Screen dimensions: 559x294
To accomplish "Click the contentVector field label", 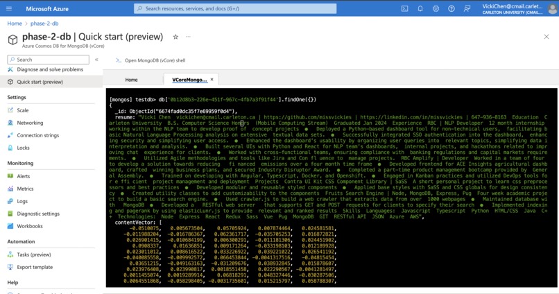I will pyautogui.click(x=135, y=223).
